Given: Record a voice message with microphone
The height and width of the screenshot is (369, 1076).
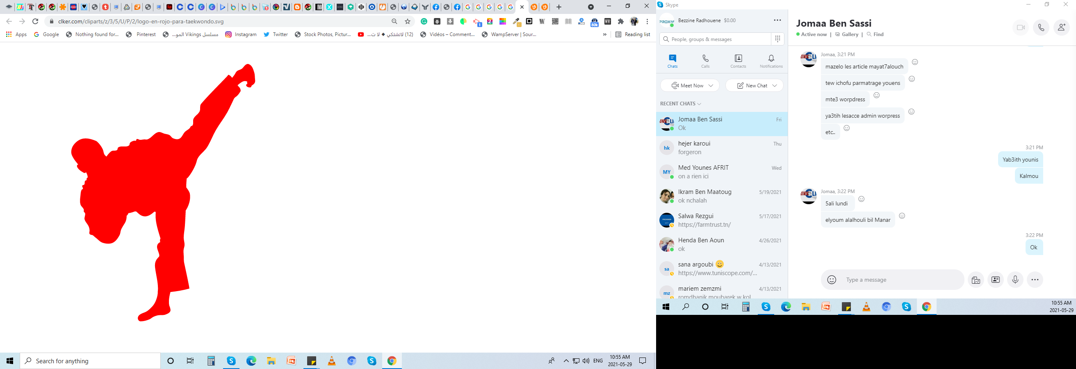Looking at the screenshot, I should coord(1015,280).
